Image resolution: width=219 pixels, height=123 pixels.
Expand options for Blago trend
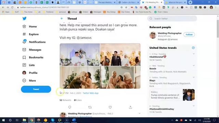[194, 77]
